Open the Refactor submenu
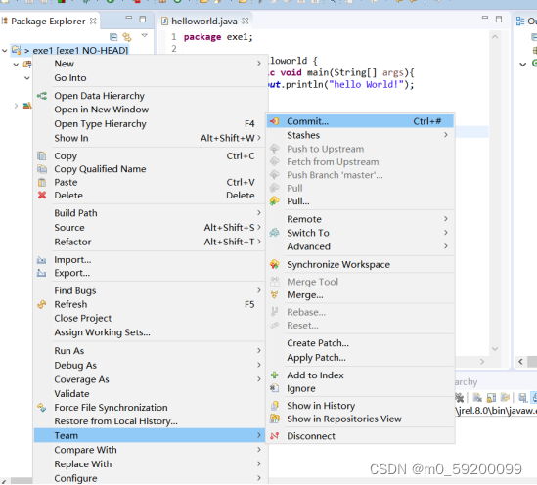The width and height of the screenshot is (537, 485). 150,242
